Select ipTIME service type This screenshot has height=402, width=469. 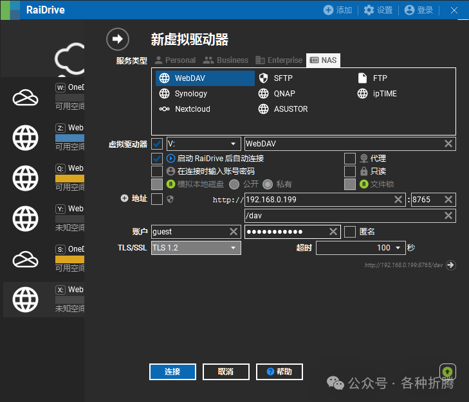pyautogui.click(x=377, y=94)
